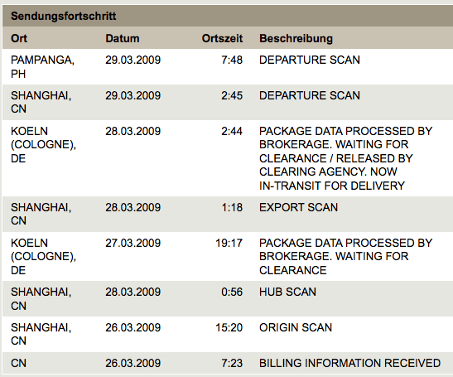Image resolution: width=453 pixels, height=377 pixels.
Task: Click the 15:20 time entry
Action: (x=229, y=327)
